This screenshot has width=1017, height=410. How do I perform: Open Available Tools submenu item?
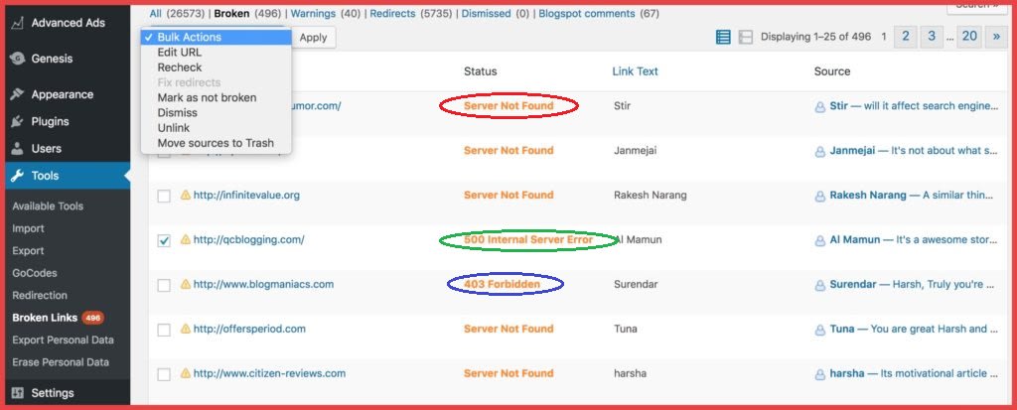coord(48,206)
